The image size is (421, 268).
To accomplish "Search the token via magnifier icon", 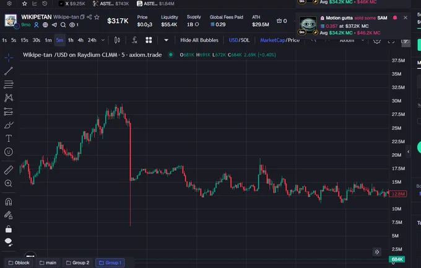I will 63,25.
